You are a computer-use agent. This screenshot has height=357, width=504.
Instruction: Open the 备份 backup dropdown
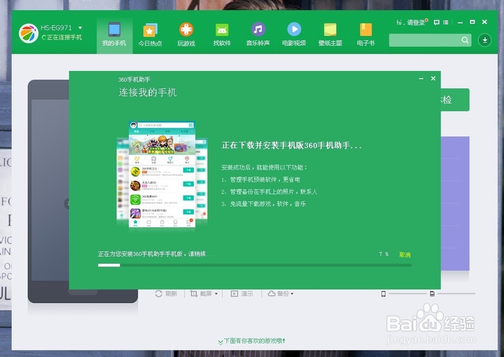[x=281, y=293]
